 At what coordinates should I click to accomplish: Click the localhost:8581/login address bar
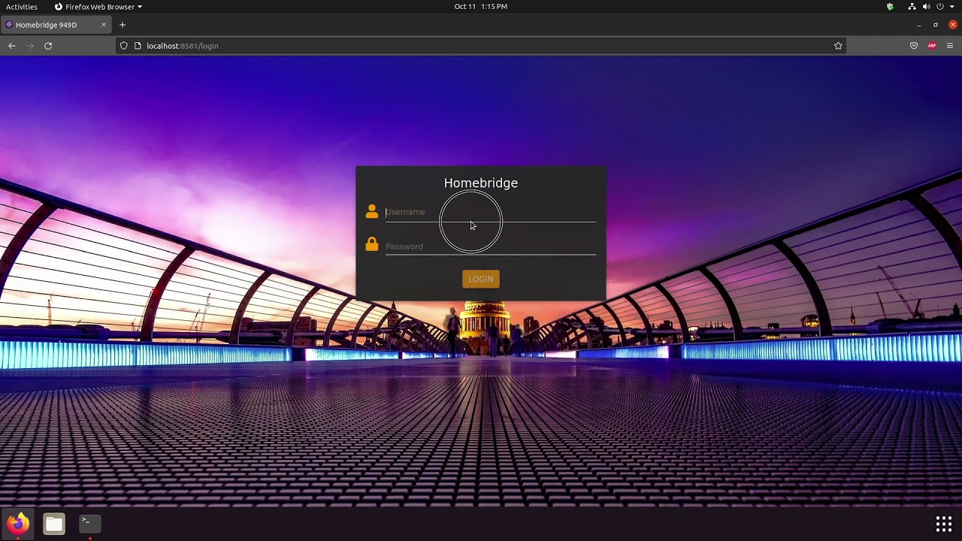(x=481, y=46)
